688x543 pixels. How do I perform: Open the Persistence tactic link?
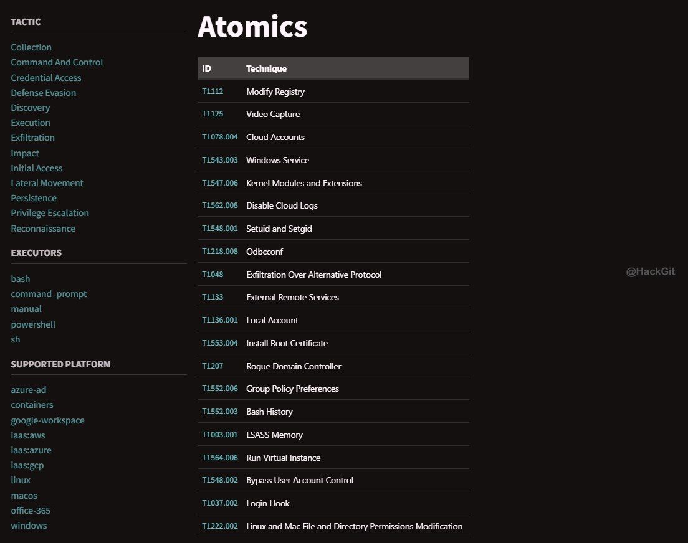point(34,198)
